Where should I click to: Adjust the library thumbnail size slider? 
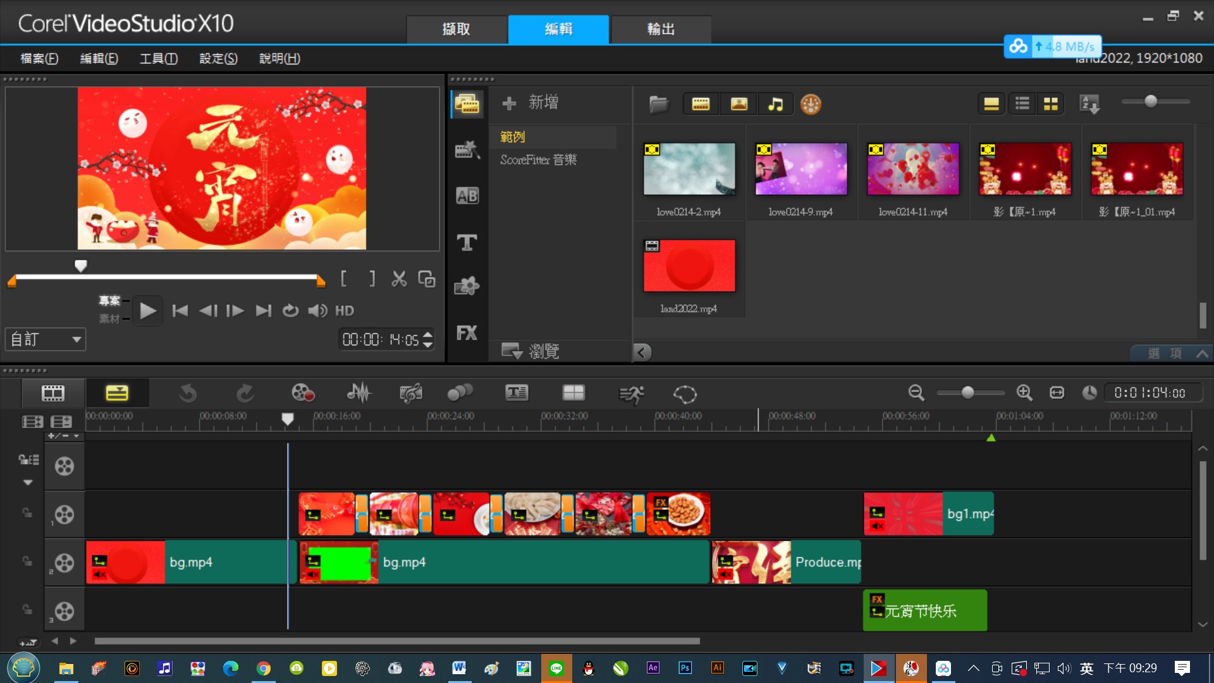[1151, 101]
